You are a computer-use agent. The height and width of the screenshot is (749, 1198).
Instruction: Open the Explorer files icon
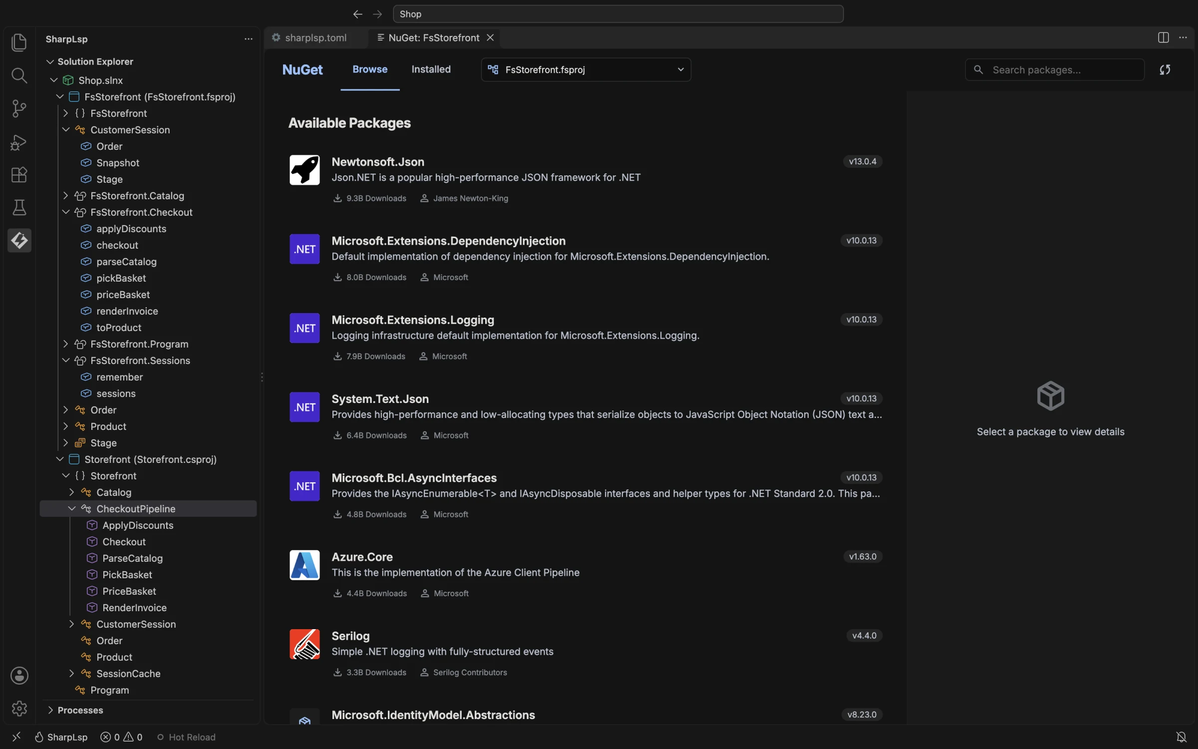(19, 42)
